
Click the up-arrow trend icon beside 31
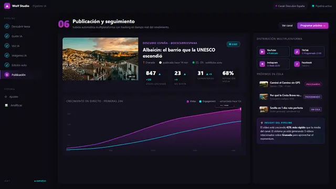tap(207, 74)
